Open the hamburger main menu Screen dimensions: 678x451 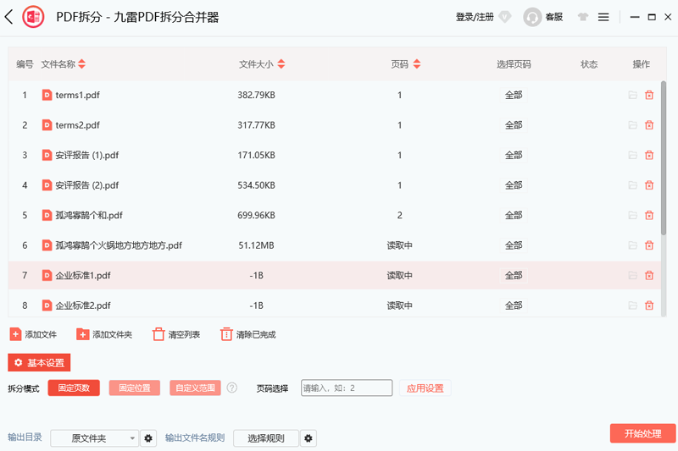tap(603, 17)
